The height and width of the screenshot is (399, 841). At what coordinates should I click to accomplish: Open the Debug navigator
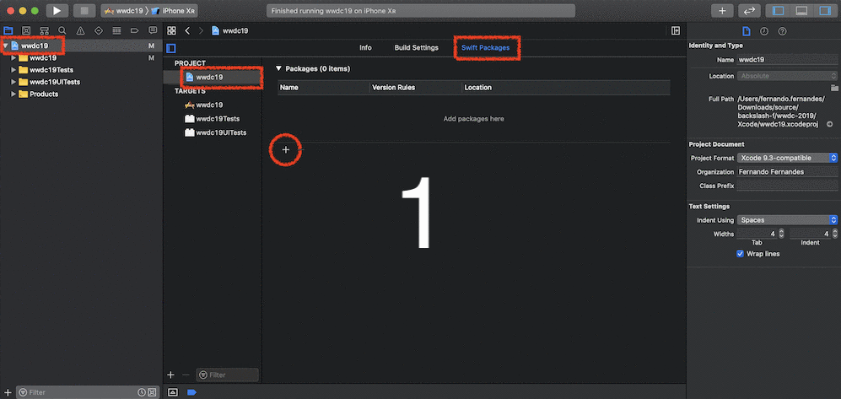click(x=116, y=30)
